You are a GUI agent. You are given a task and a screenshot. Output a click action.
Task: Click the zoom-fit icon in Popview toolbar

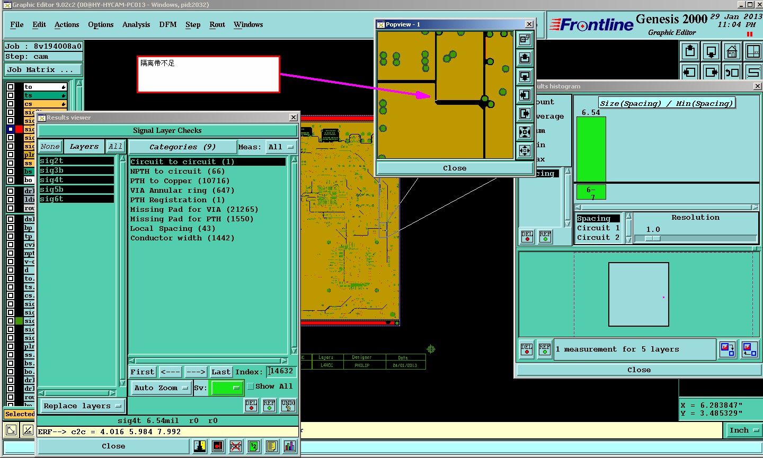click(525, 132)
